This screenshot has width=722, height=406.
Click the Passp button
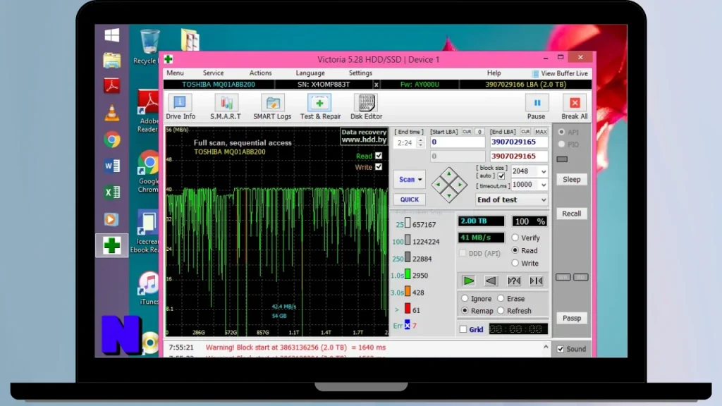(571, 318)
